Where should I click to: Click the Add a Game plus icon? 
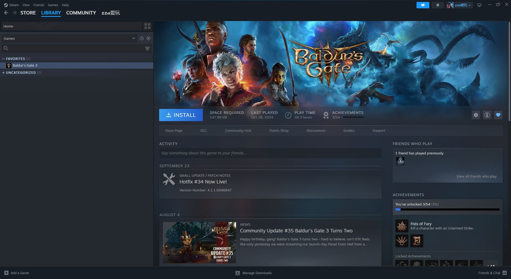[6, 273]
